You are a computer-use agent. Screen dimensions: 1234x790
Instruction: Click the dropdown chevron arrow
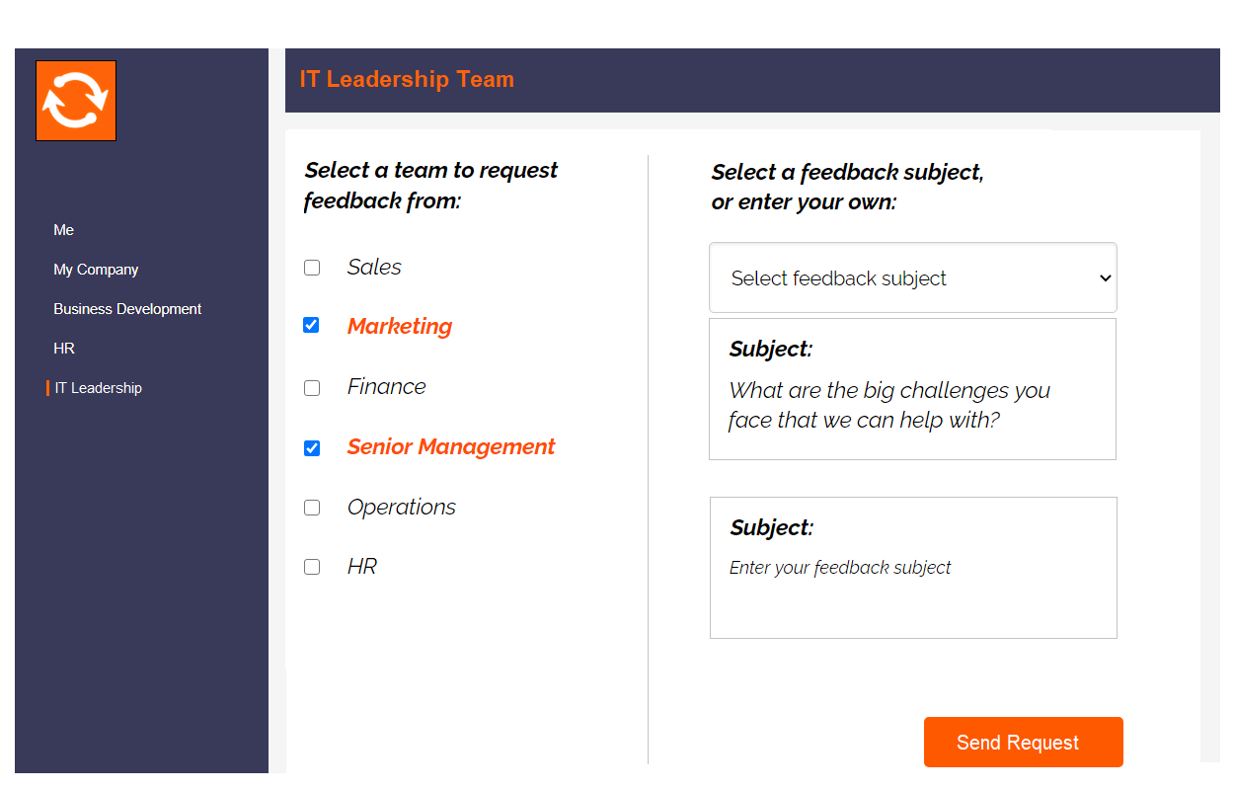(x=1105, y=278)
